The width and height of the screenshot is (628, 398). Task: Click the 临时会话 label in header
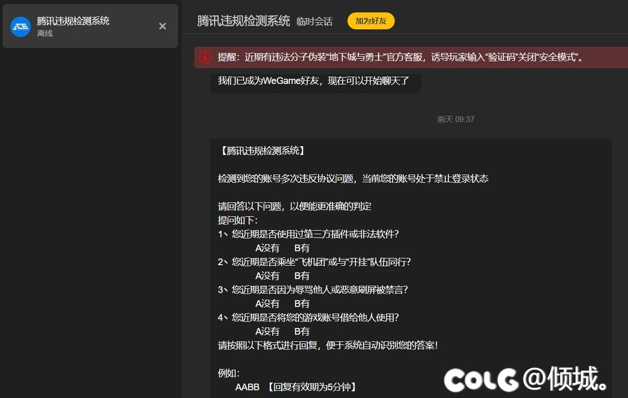click(315, 22)
